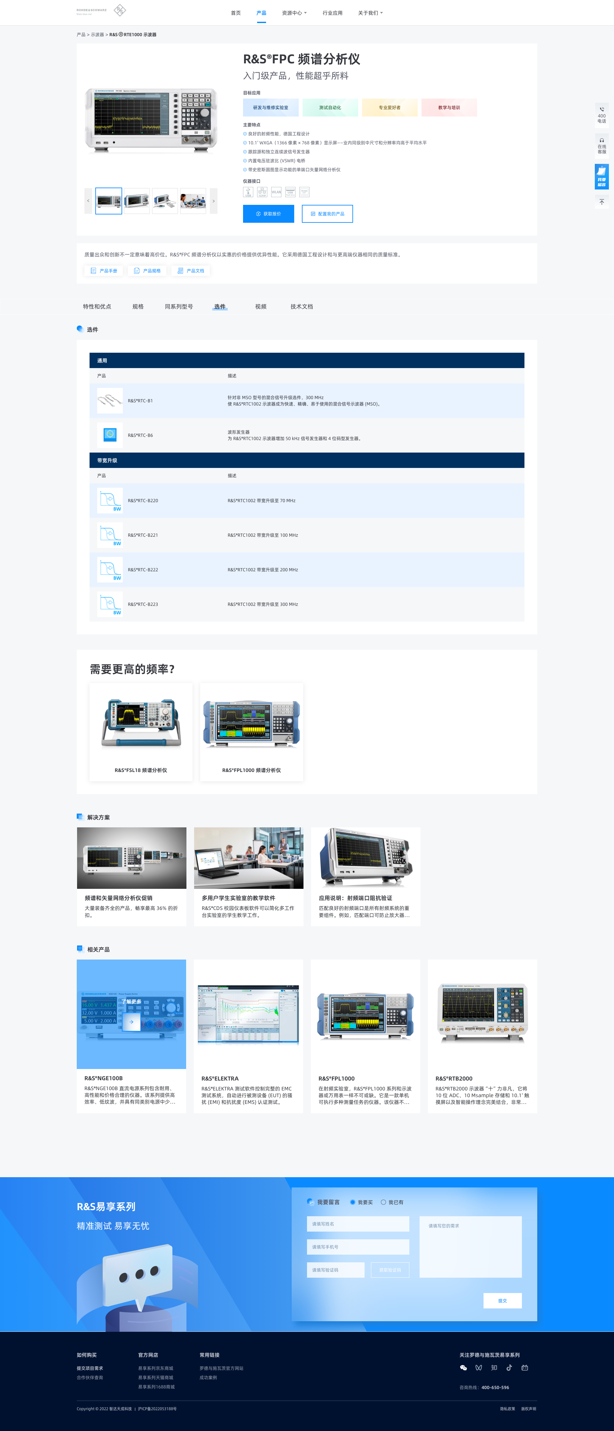The width and height of the screenshot is (614, 1431).
Task: Select the 我要买 radio button
Action: tap(352, 1202)
